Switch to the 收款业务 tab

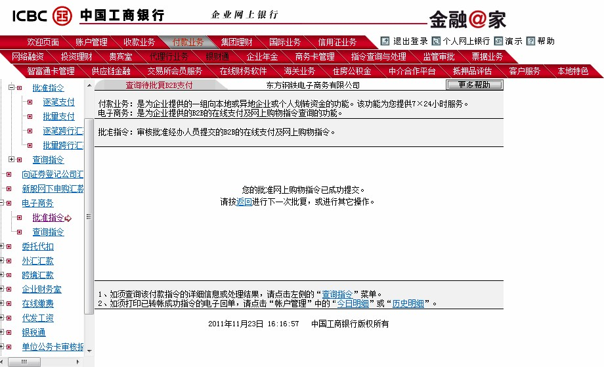[x=139, y=42]
